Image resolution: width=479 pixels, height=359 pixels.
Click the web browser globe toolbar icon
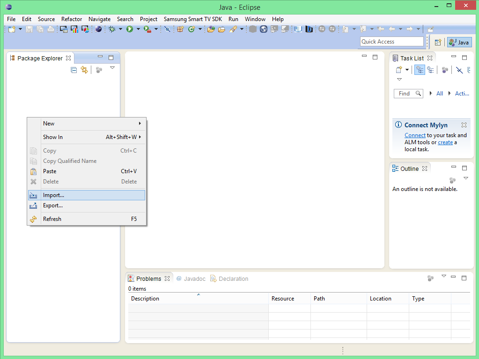tap(264, 29)
